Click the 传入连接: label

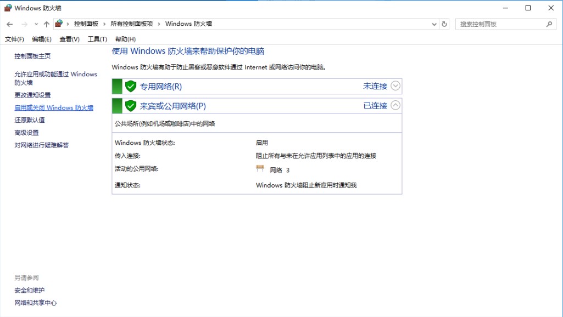click(127, 156)
